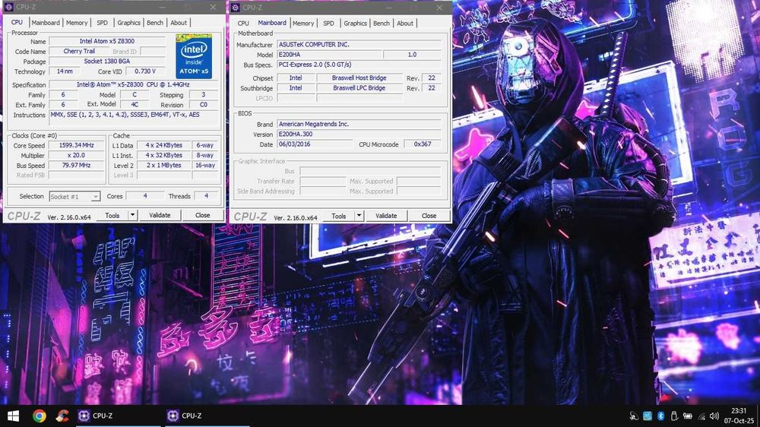The image size is (760, 427).
Task: Click the BIOS Date "06/03/2016" field
Action: (315, 144)
